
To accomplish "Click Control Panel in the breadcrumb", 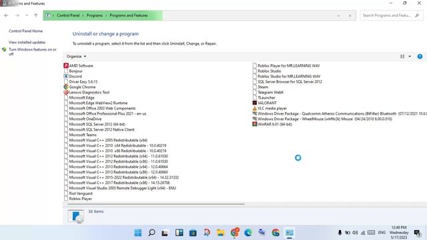I will click(68, 15).
